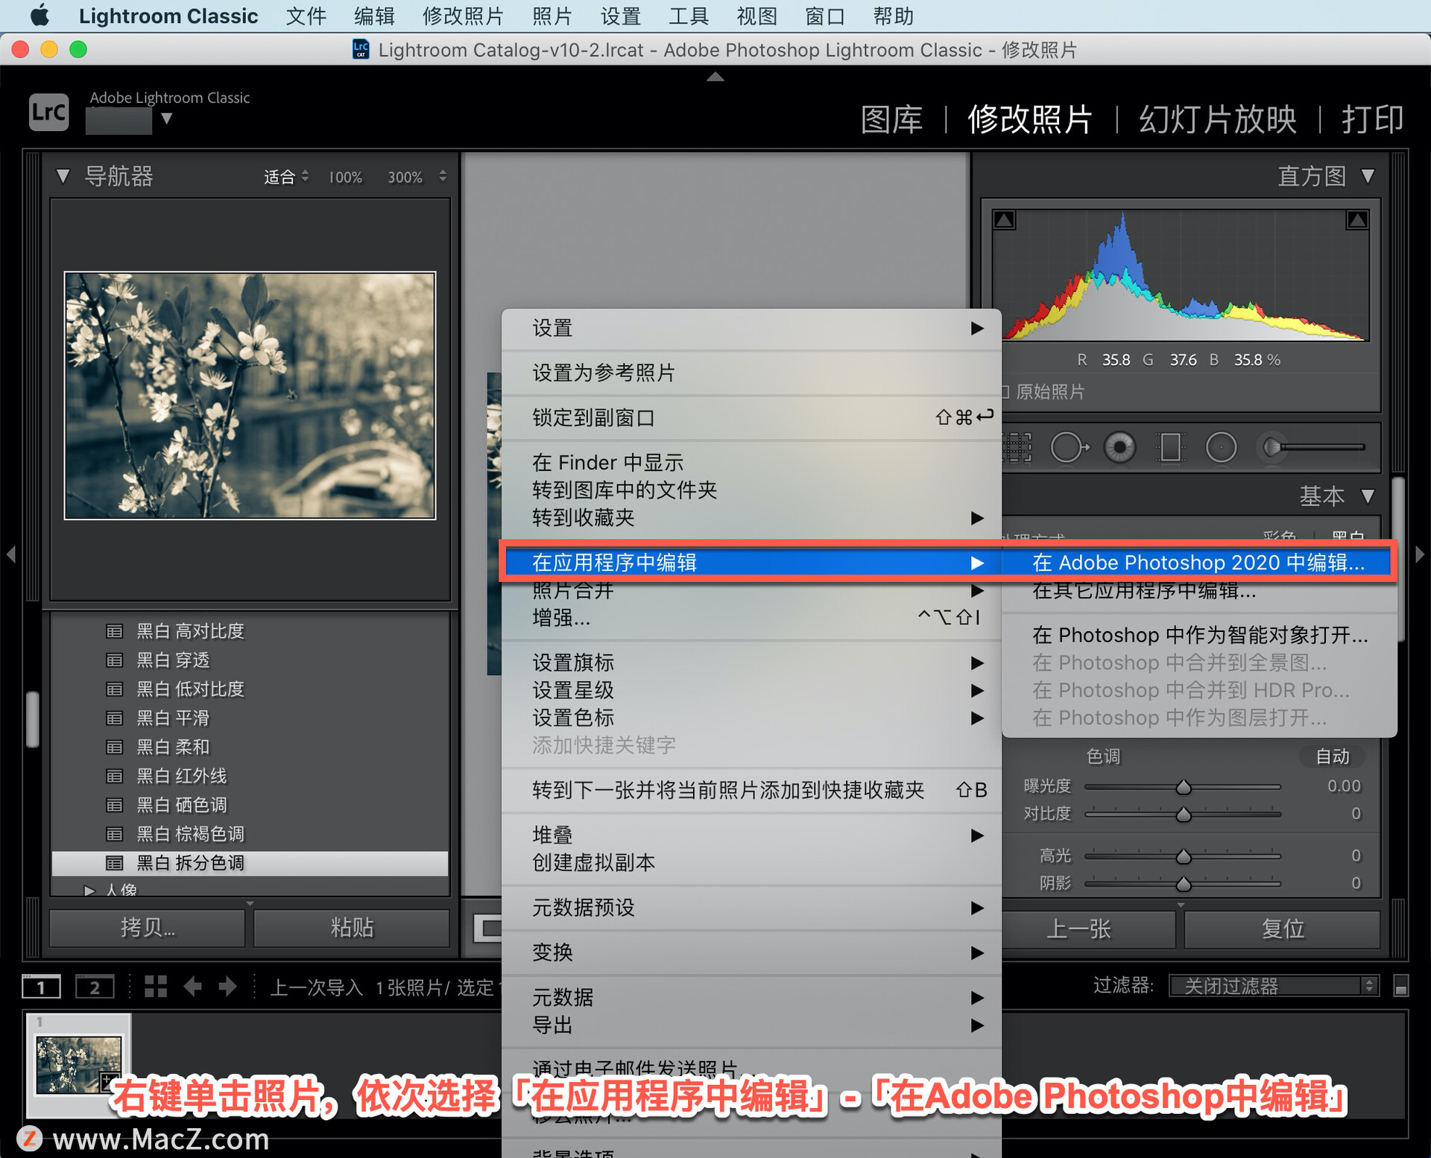
Task: Hide the top module panel
Action: [715, 76]
